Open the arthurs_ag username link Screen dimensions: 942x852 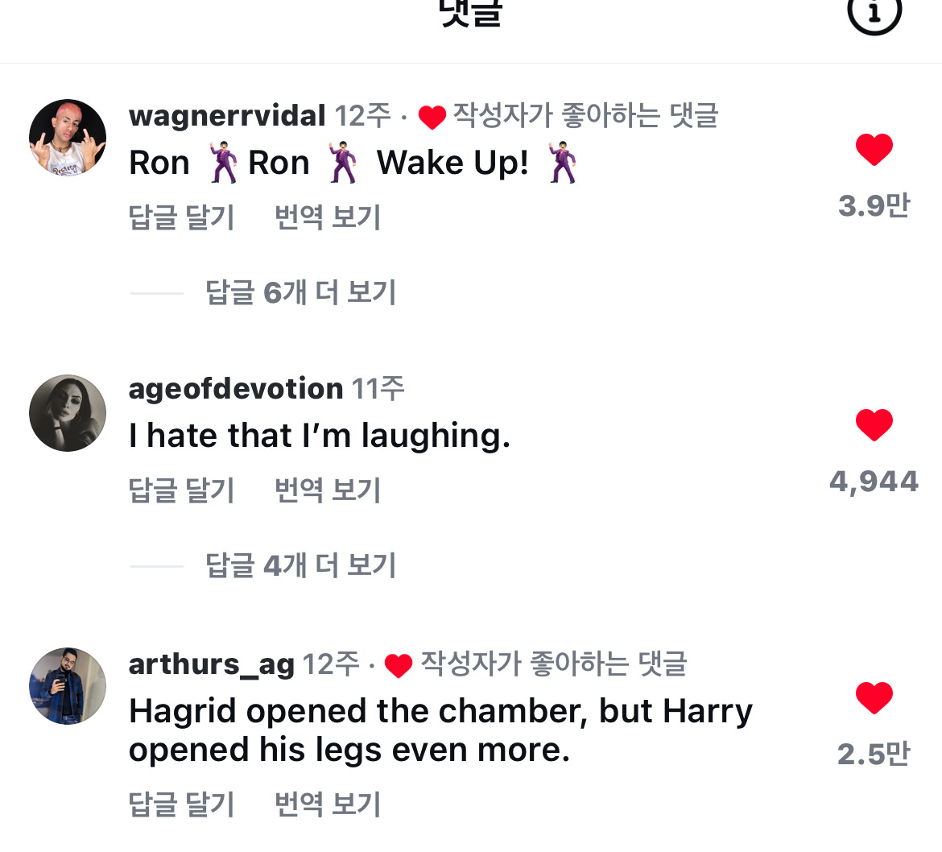tap(212, 665)
